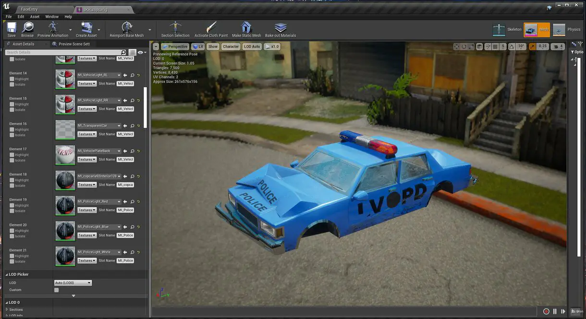Reset MI_PoliceLight_White material to default
586x319 pixels.
click(138, 252)
